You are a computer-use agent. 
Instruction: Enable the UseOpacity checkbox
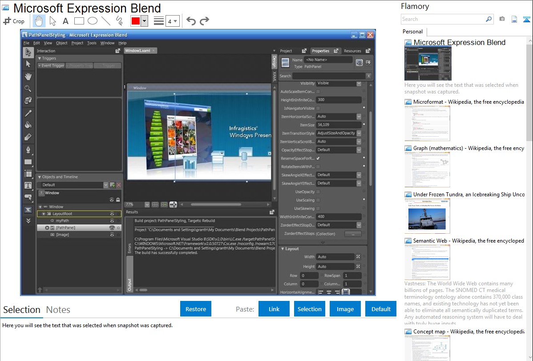tap(318, 192)
